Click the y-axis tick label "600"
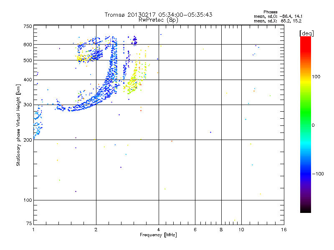Viewport: 334px width, 250px height. point(28,45)
